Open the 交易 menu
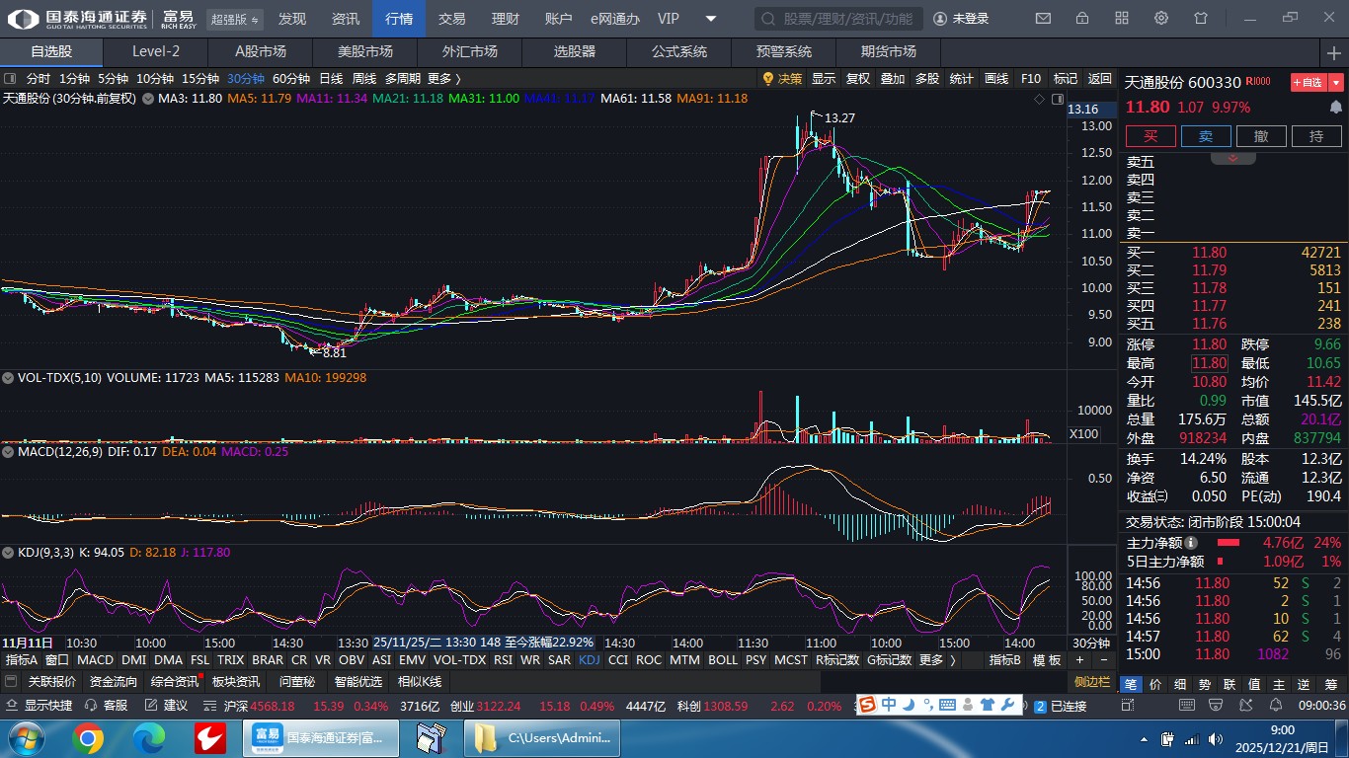This screenshot has width=1349, height=758. [x=451, y=19]
